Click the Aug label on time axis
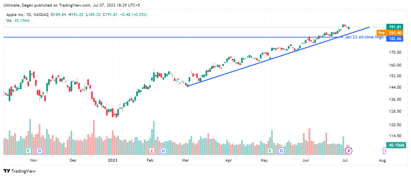This screenshot has width=411, height=177. [383, 160]
